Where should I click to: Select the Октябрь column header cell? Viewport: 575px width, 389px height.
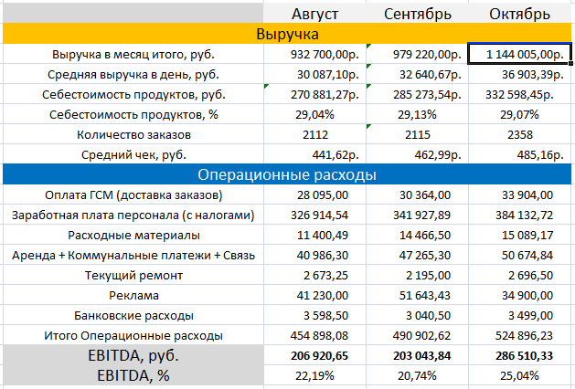point(519,14)
